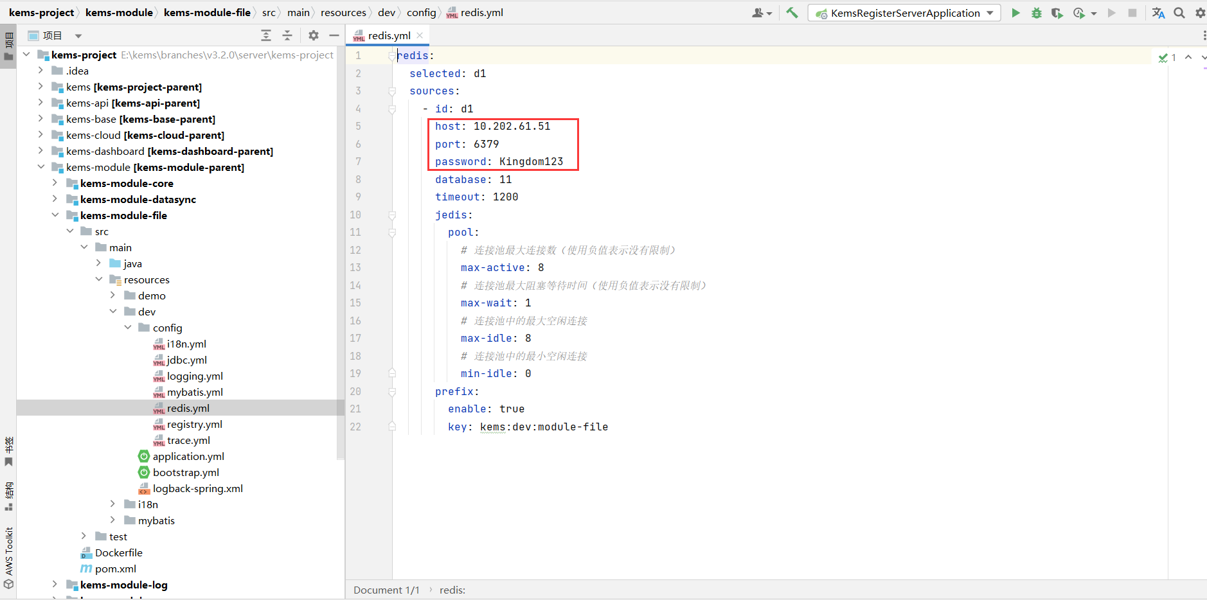Run with coverage shield icon
The height and width of the screenshot is (600, 1207).
[1057, 13]
